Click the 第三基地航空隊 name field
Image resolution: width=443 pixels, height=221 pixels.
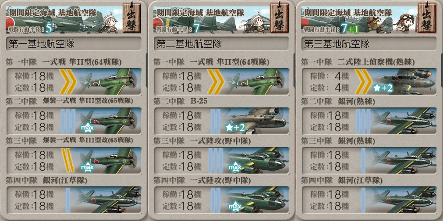click(369, 44)
